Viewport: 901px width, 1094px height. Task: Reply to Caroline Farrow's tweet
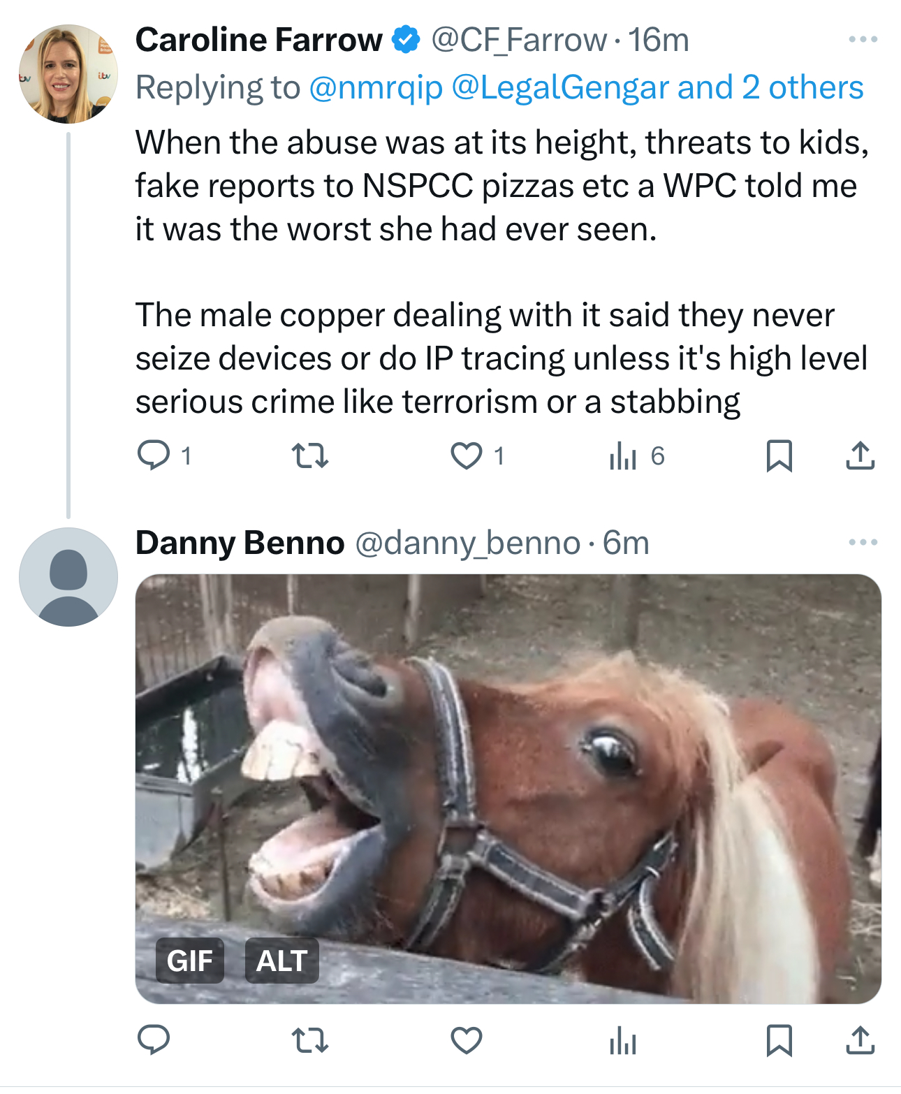pos(154,455)
